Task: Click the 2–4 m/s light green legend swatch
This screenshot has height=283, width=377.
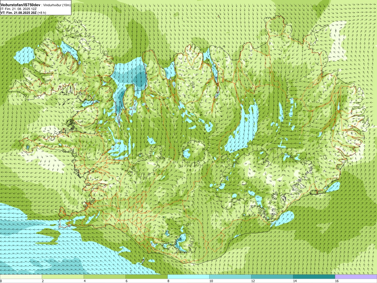Action: click(63, 277)
